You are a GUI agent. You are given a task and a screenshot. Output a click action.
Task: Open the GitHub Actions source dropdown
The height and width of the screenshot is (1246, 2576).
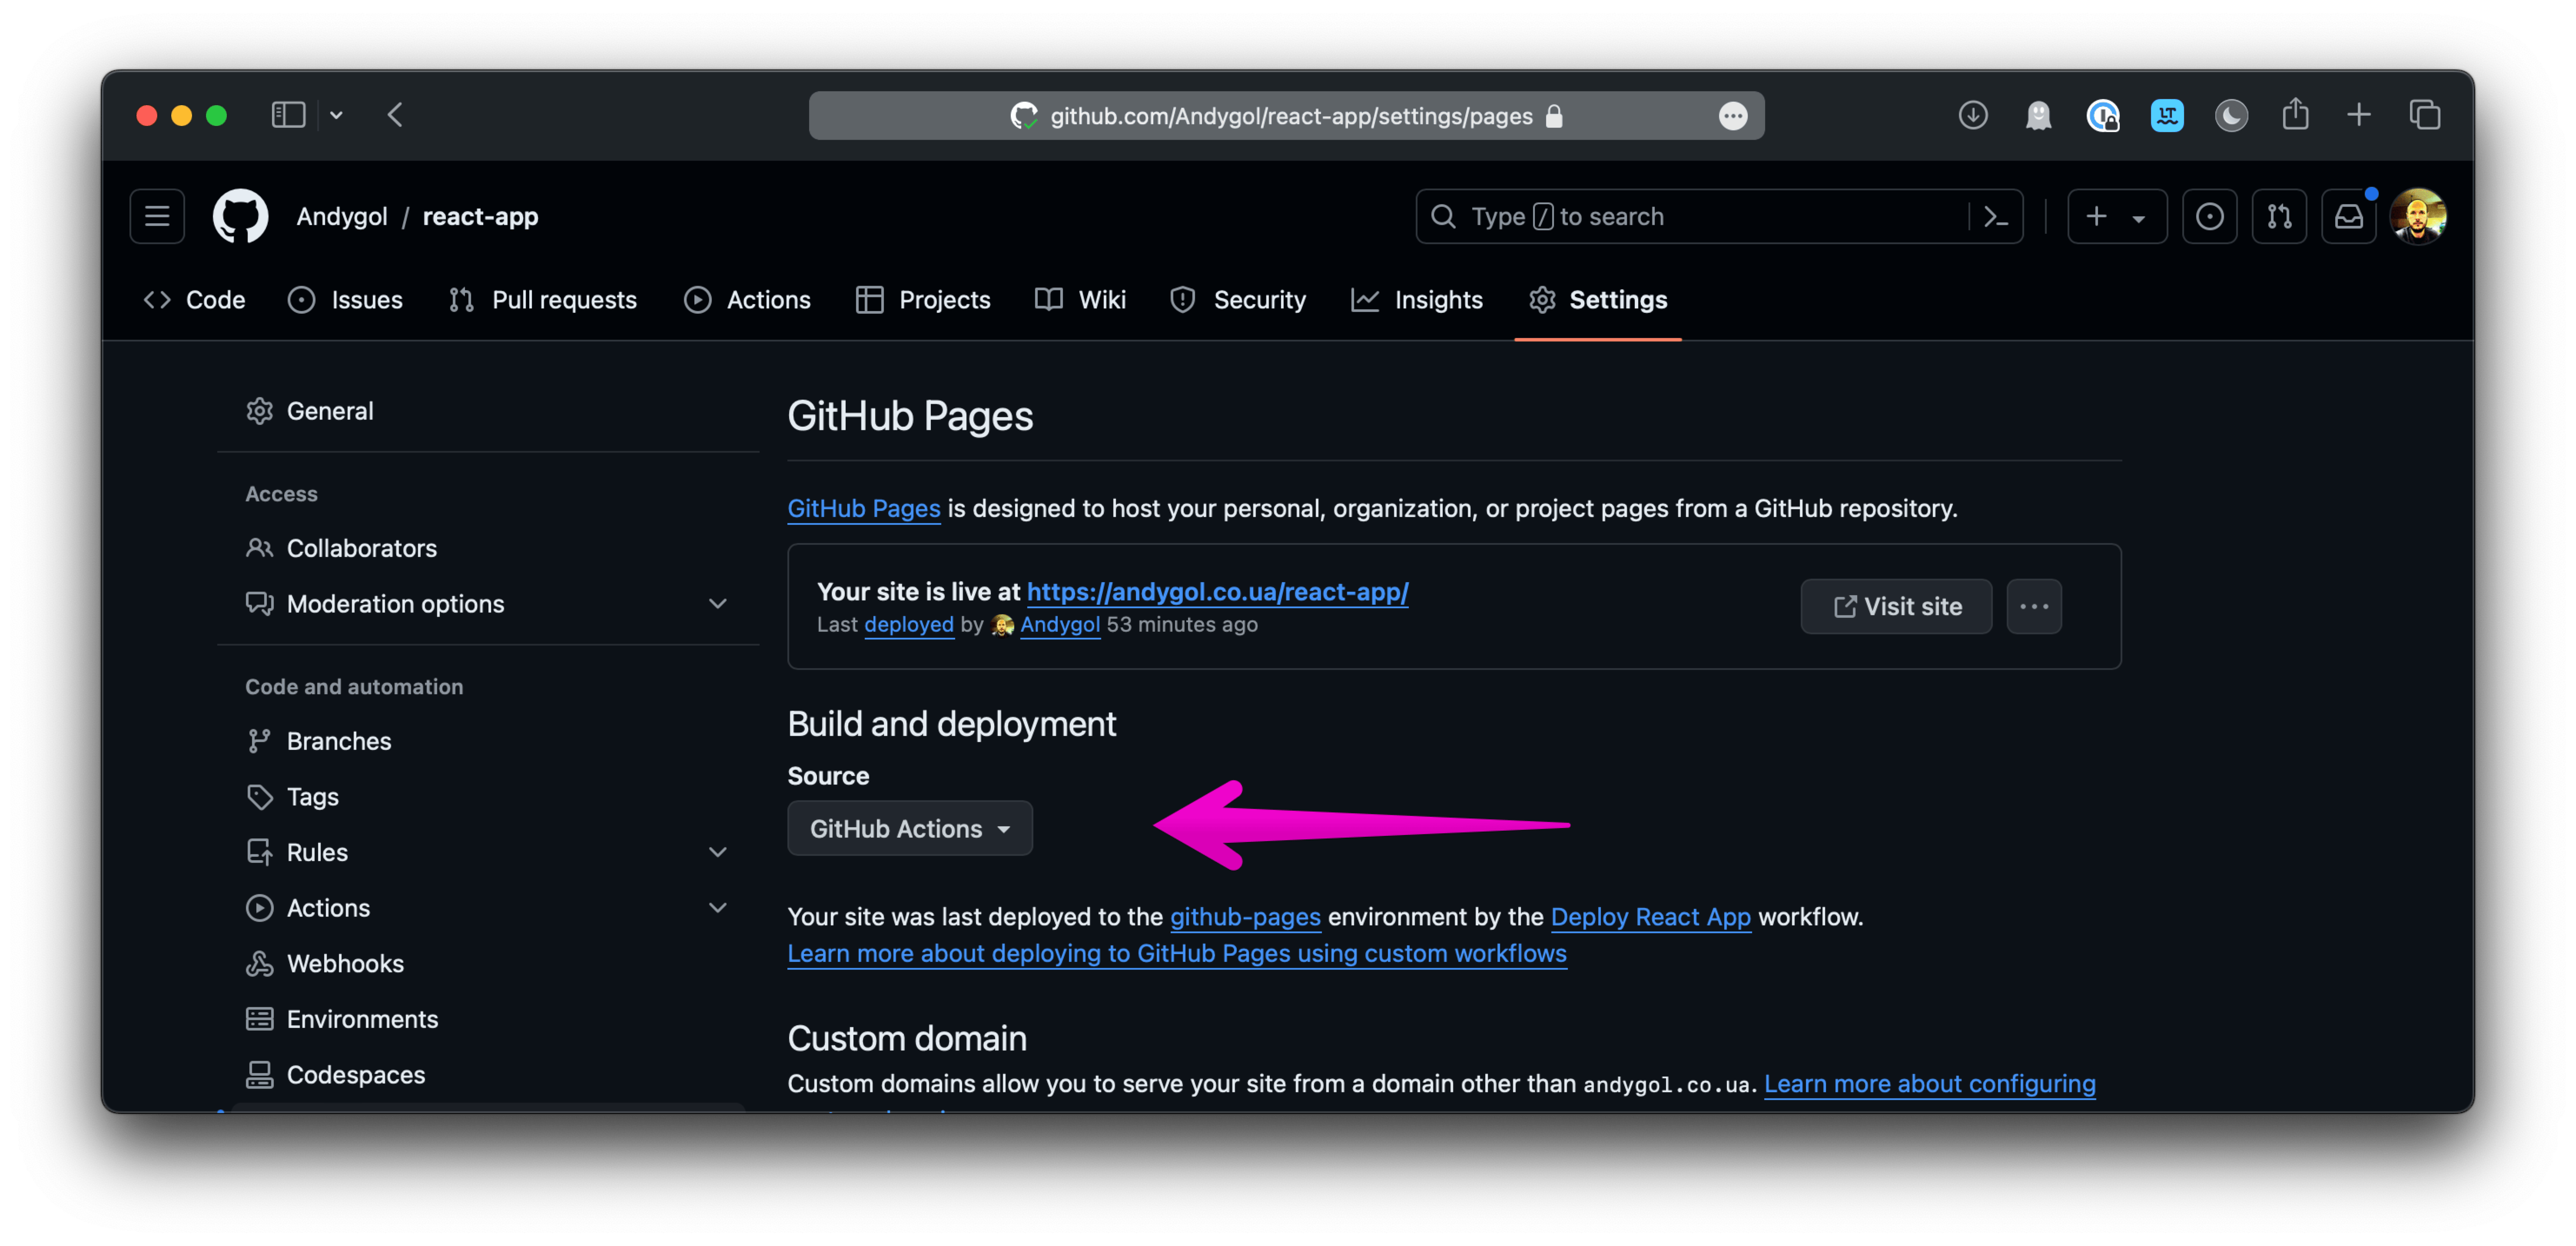pos(910,828)
